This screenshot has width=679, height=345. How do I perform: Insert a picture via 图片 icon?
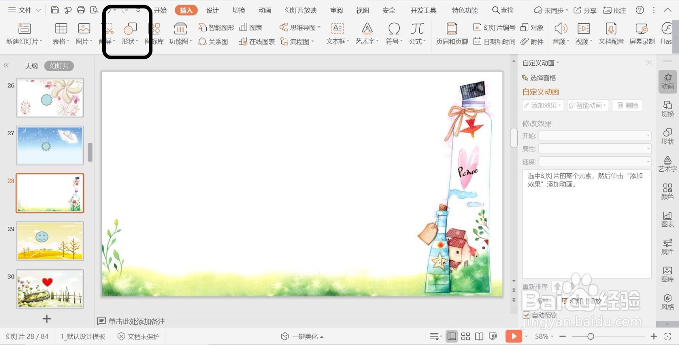pos(84,34)
